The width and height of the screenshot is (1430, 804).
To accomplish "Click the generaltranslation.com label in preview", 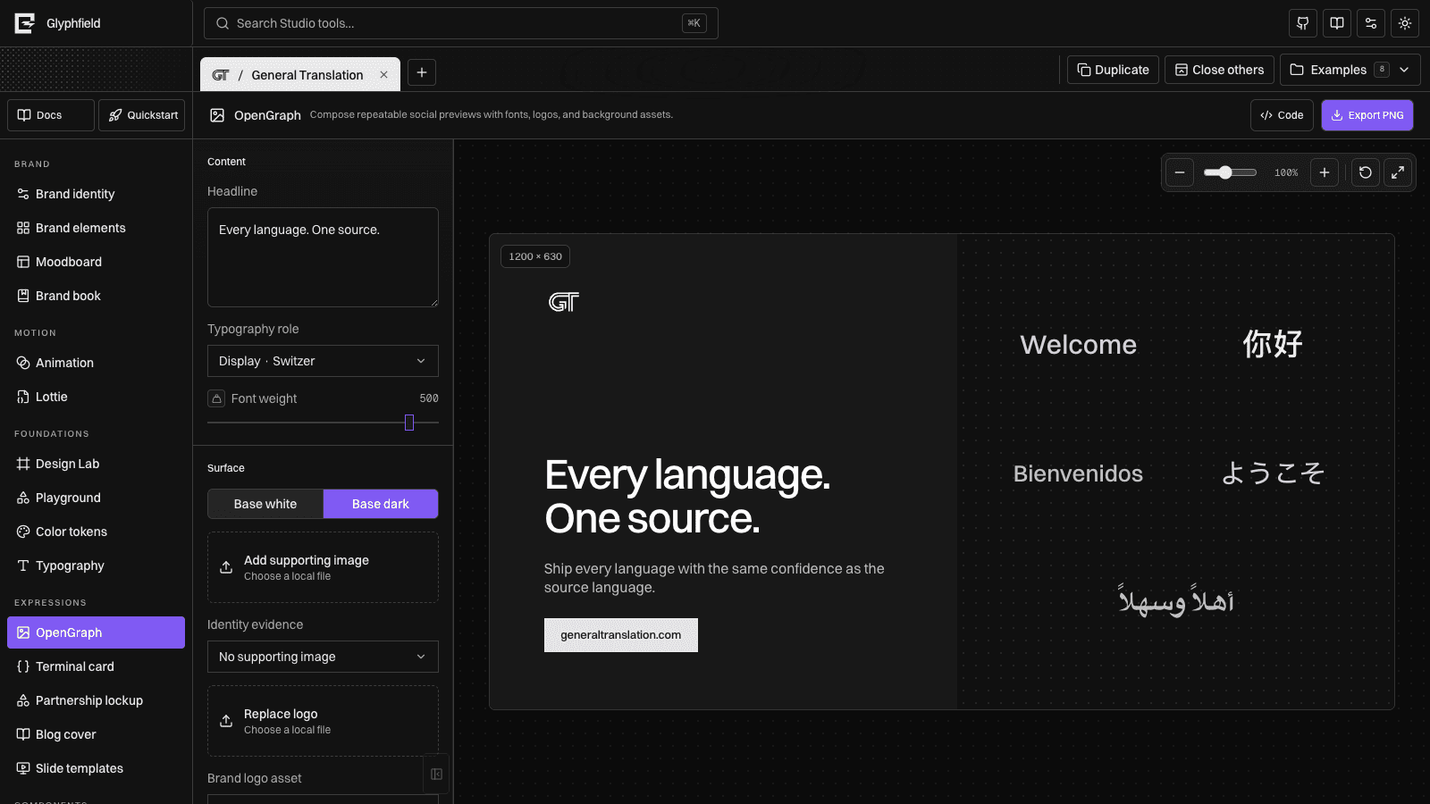I will [621, 635].
